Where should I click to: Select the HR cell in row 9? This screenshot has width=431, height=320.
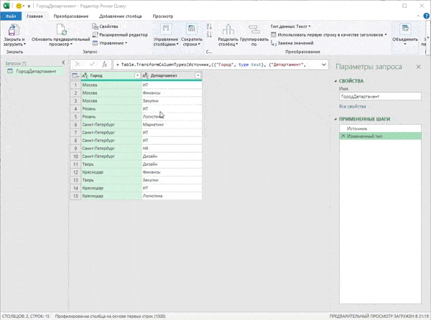click(172, 149)
